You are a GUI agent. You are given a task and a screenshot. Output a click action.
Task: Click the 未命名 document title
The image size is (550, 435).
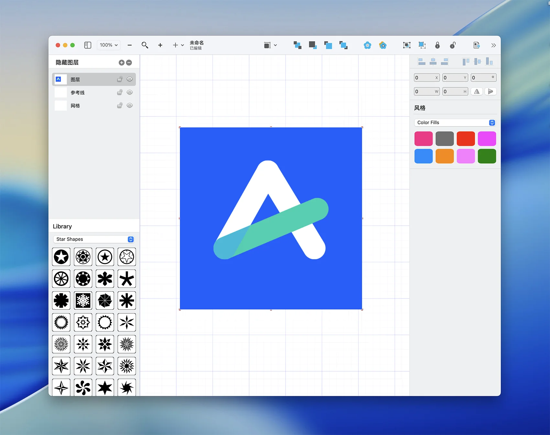pyautogui.click(x=197, y=43)
